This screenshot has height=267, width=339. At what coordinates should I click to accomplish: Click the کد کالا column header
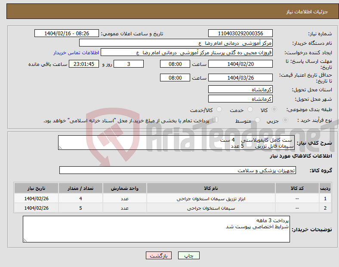click(297, 188)
